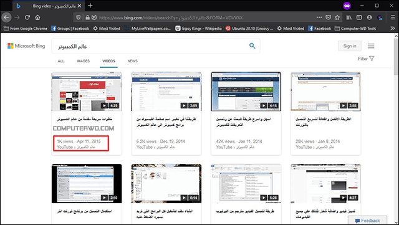Open Groups | Facebook bookmark
This screenshot has width=399, height=225.
pos(70,29)
